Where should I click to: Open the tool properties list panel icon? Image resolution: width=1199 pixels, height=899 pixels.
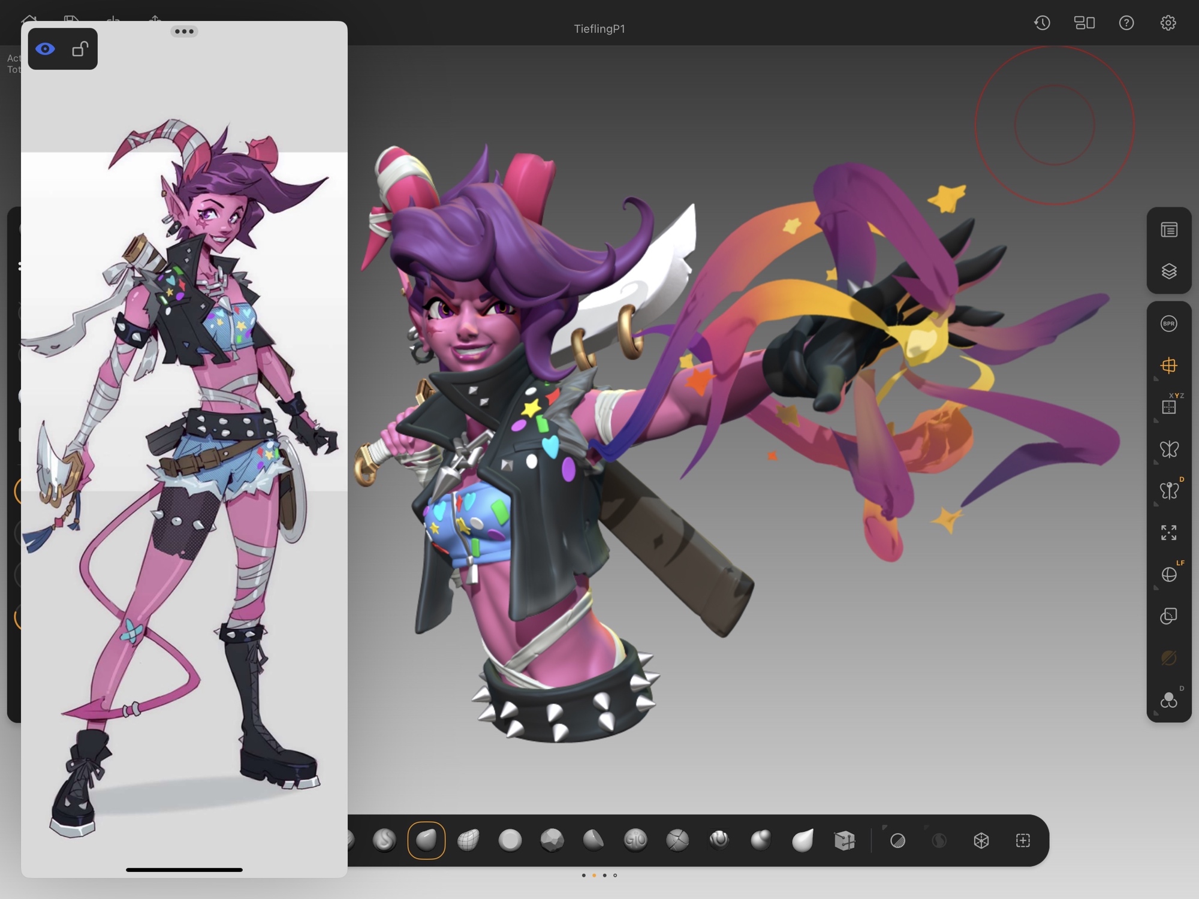tap(1168, 230)
